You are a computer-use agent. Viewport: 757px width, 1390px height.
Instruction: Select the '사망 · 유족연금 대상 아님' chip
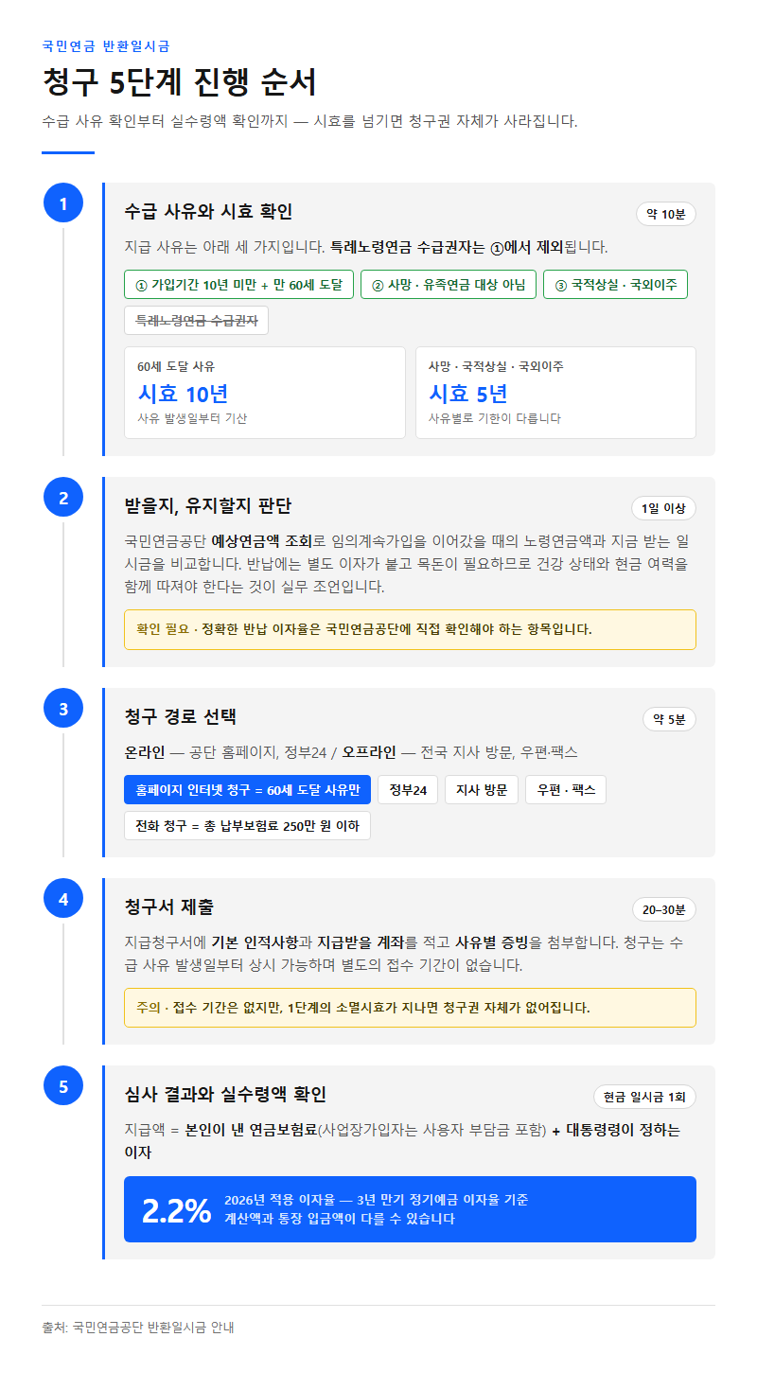(449, 285)
